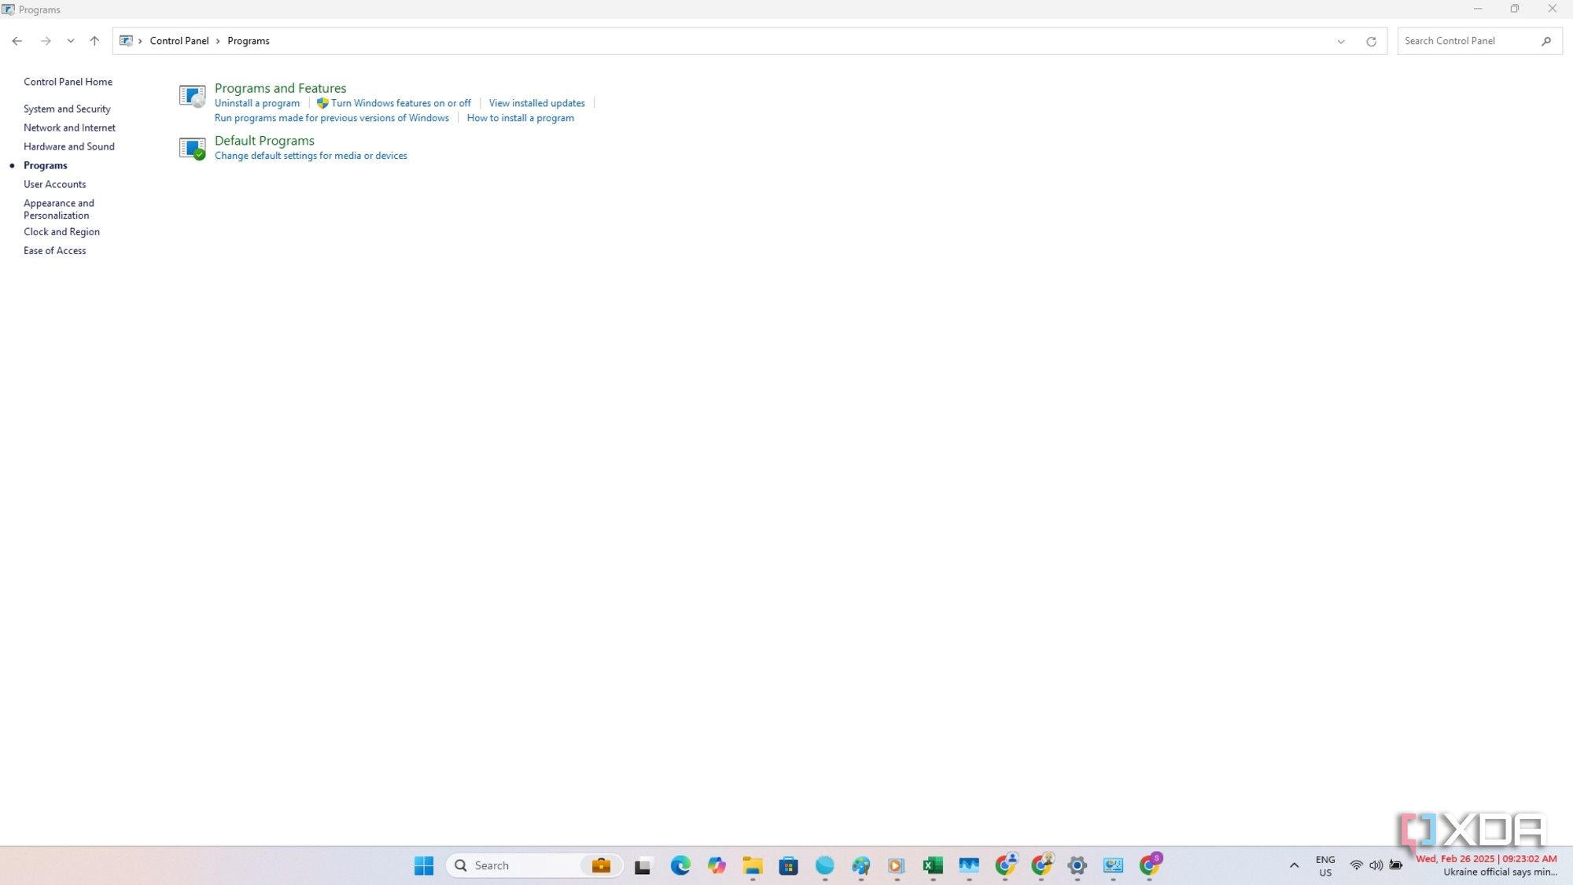This screenshot has width=1573, height=885.
Task: Expand the recent locations dropdown arrow
Action: point(71,41)
